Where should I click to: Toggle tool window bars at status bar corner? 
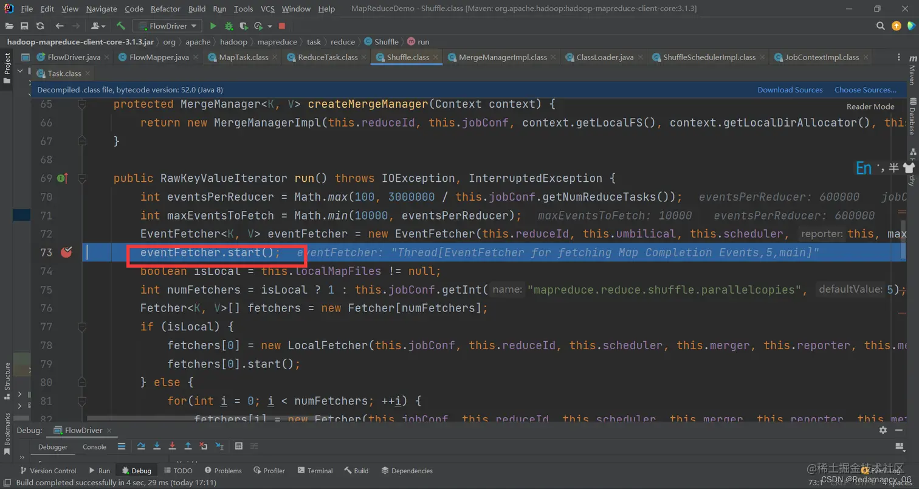[8, 483]
